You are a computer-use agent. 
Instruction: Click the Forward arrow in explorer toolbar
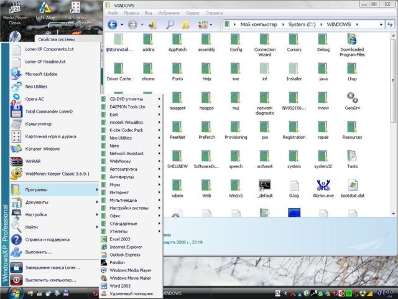pos(132,25)
